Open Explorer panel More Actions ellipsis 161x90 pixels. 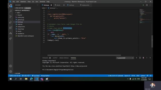click(37, 5)
